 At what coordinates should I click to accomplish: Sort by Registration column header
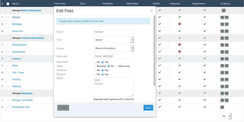pos(199,4)
